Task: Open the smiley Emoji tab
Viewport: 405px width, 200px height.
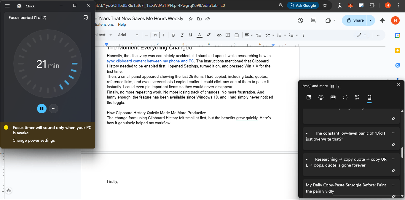Action: pos(321,97)
